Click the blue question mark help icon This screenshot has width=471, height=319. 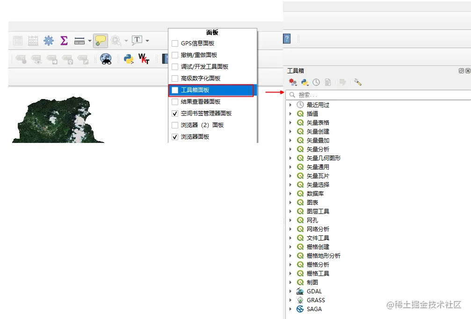coord(287,38)
